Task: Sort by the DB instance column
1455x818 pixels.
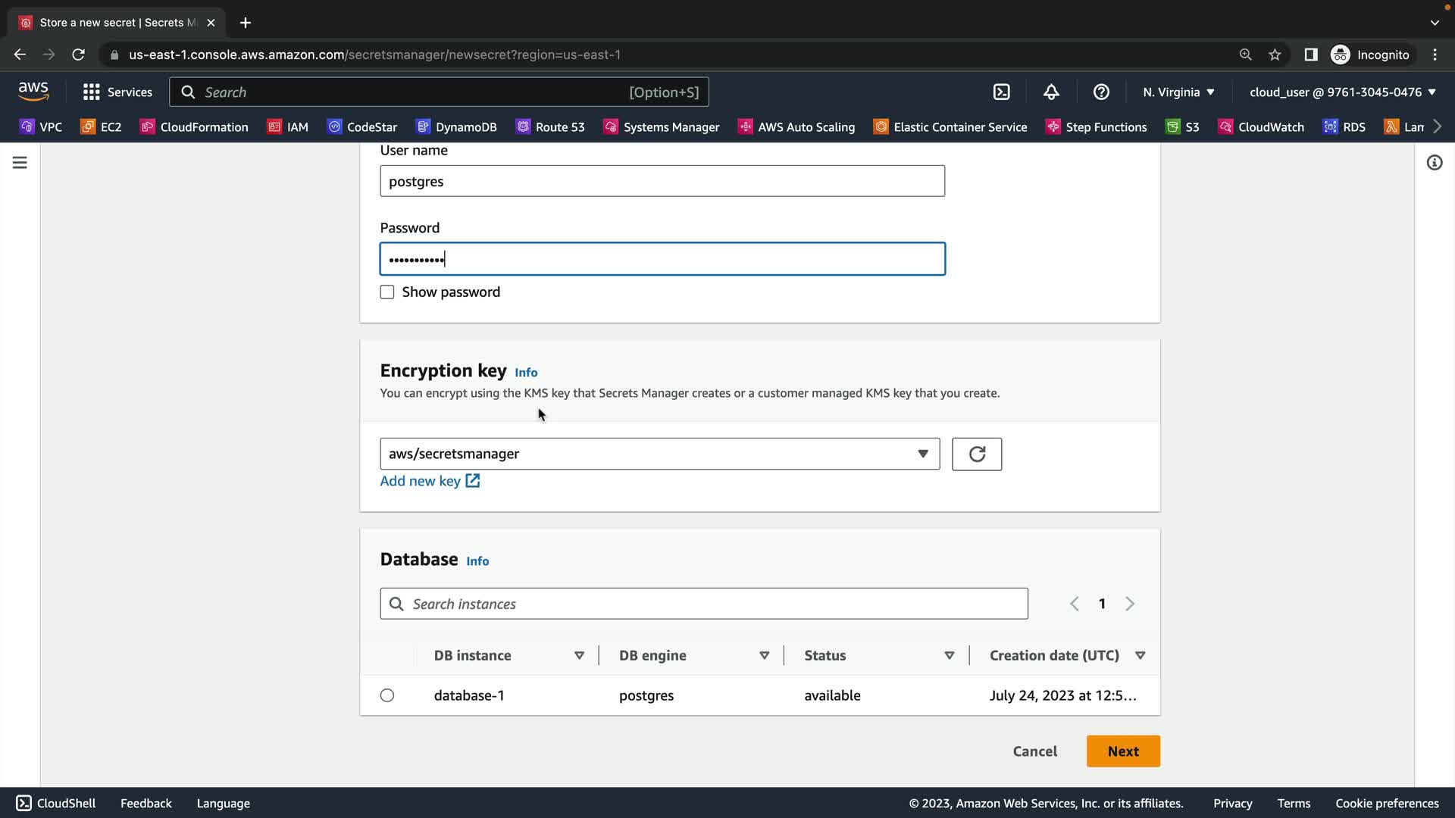Action: (579, 655)
